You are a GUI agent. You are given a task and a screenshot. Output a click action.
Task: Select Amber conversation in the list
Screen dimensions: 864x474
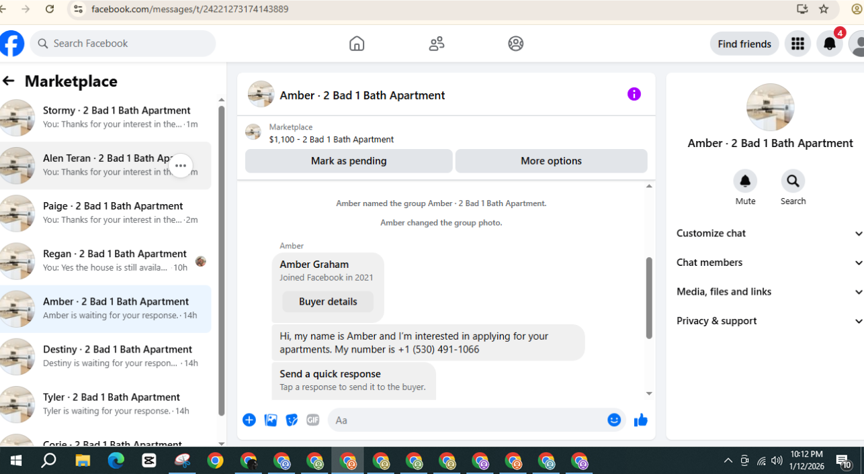(105, 309)
